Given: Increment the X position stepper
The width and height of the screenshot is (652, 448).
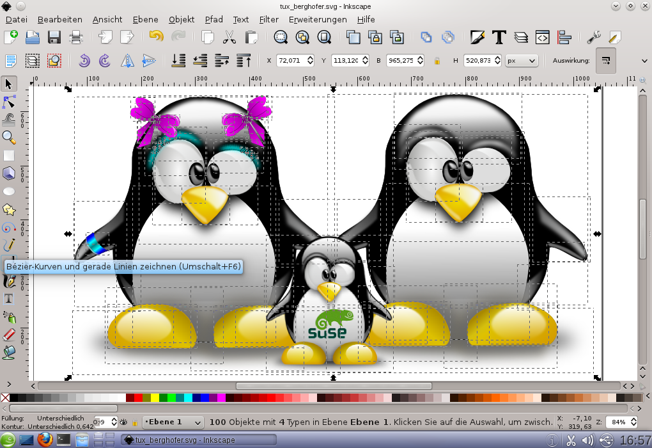Looking at the screenshot, I should (310, 58).
